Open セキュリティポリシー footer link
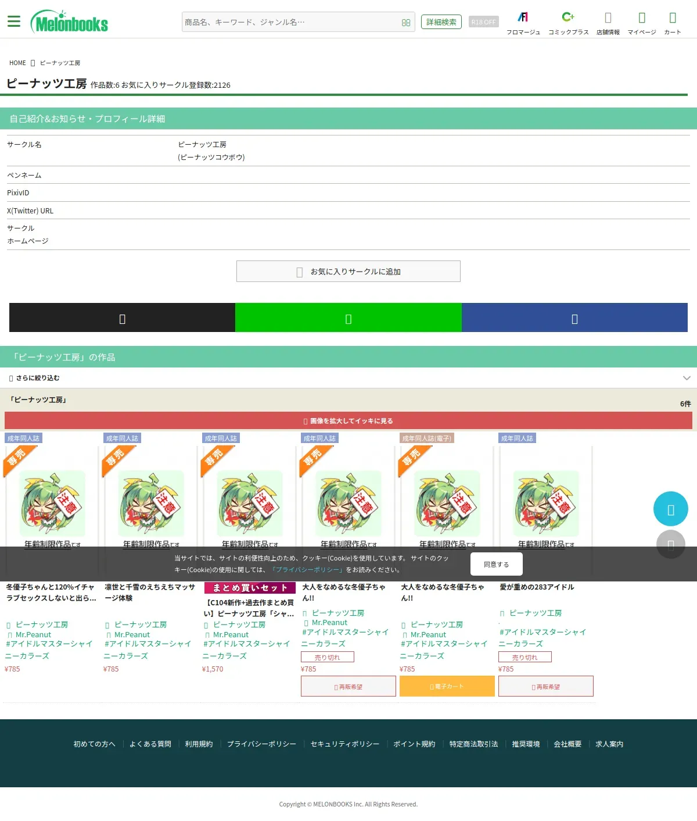 345,744
